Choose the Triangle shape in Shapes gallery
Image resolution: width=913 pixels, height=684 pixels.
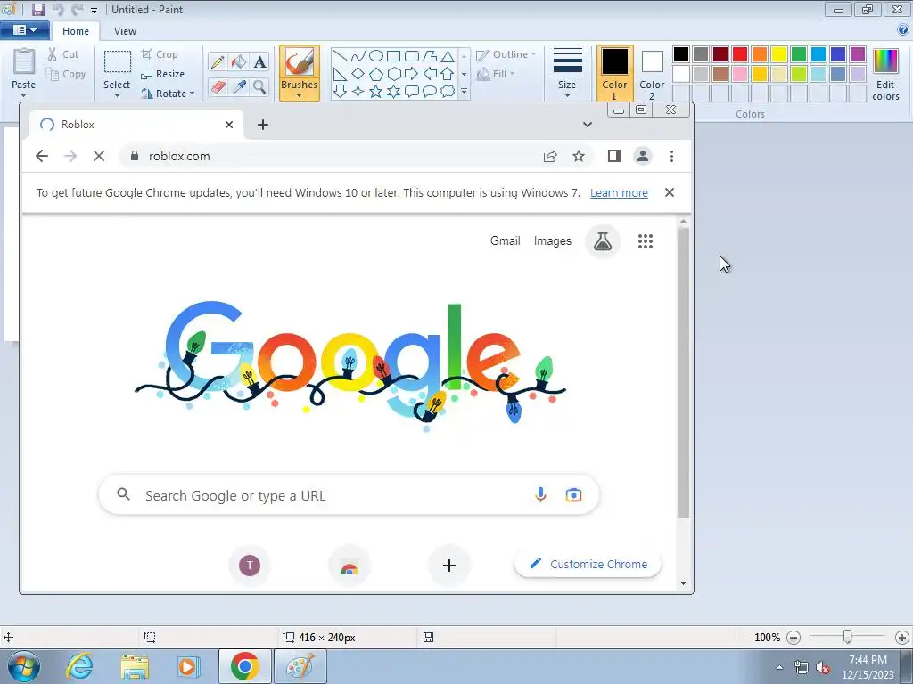[448, 56]
